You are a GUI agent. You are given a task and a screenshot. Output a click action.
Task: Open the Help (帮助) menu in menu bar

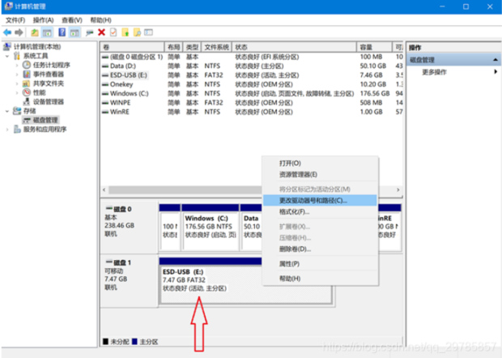[101, 20]
